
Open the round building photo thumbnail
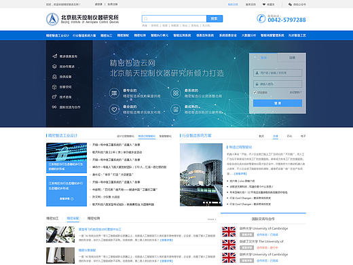point(201,175)
